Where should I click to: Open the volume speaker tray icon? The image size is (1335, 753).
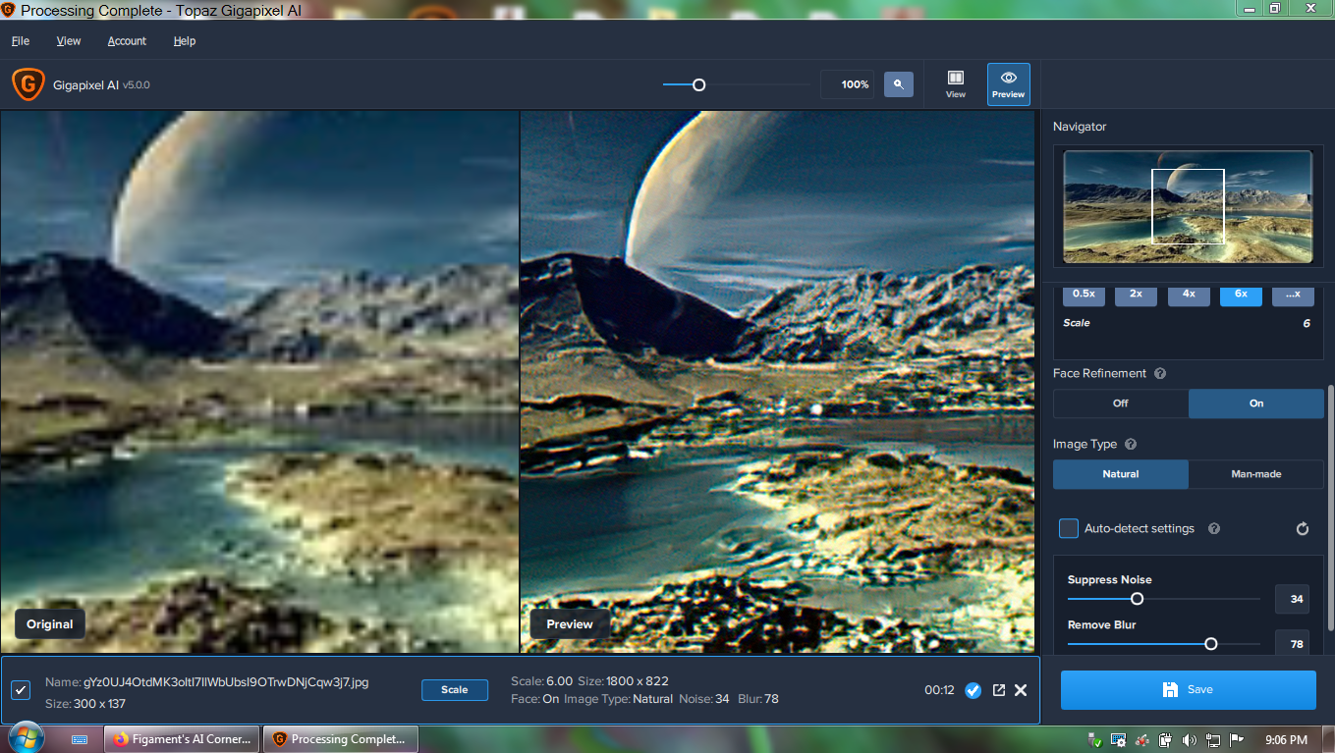point(1190,739)
